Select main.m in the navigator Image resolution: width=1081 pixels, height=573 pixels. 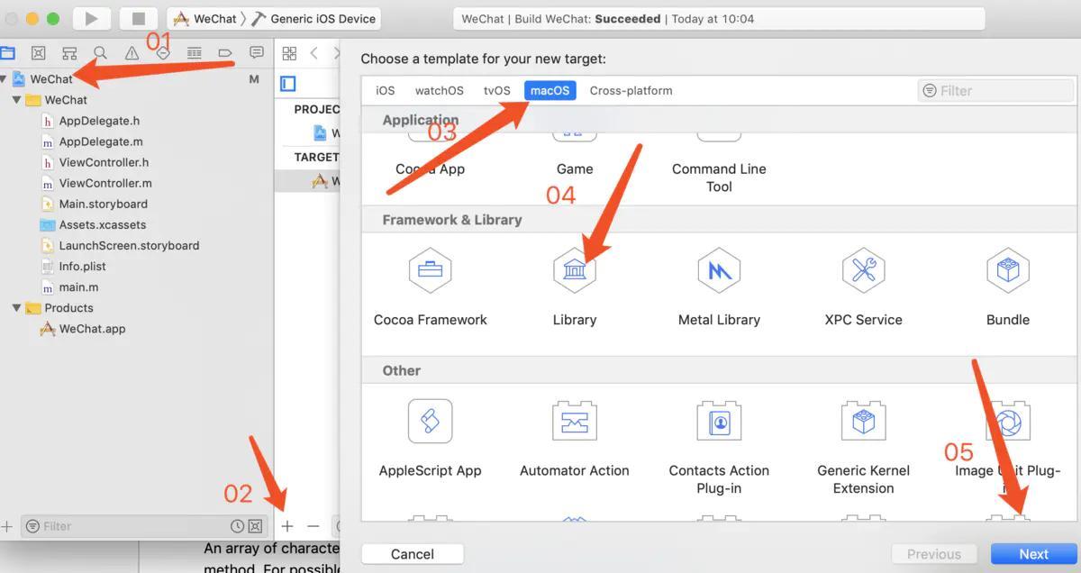pyautogui.click(x=78, y=286)
